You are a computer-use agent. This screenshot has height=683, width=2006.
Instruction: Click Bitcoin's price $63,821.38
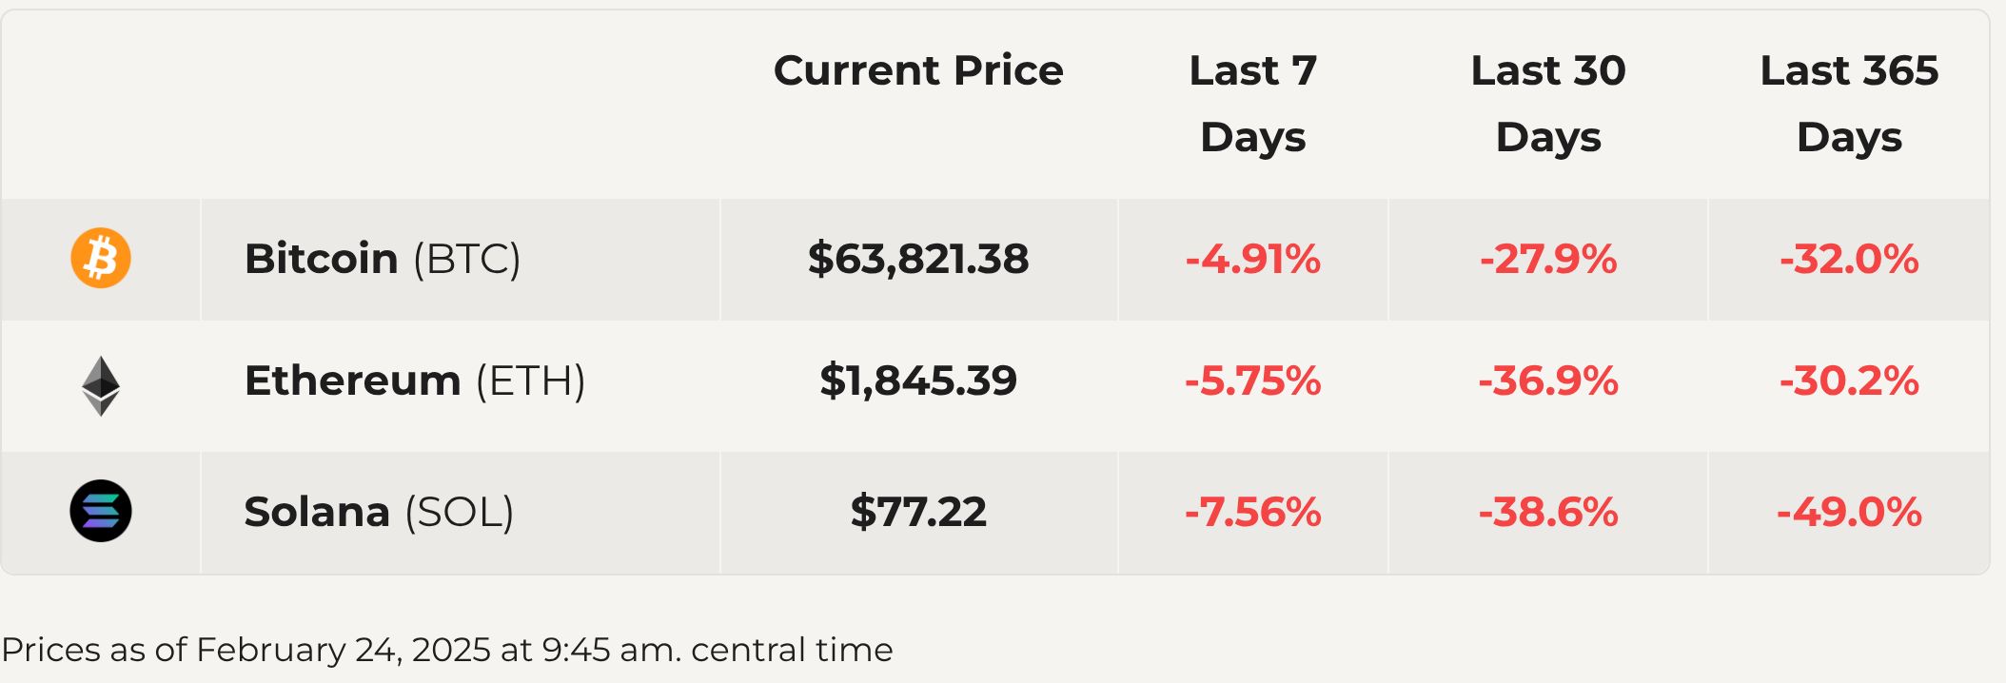(x=918, y=259)
